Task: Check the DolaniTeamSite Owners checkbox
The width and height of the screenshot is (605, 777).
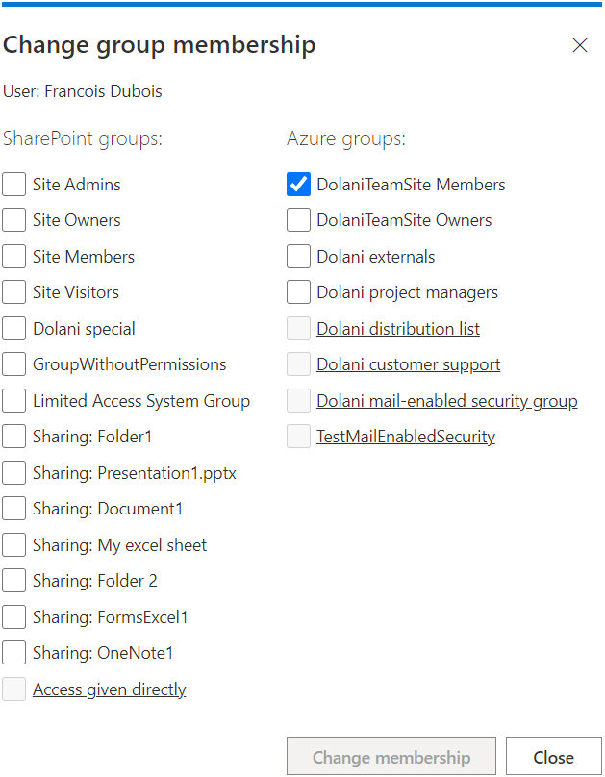Action: [x=299, y=220]
